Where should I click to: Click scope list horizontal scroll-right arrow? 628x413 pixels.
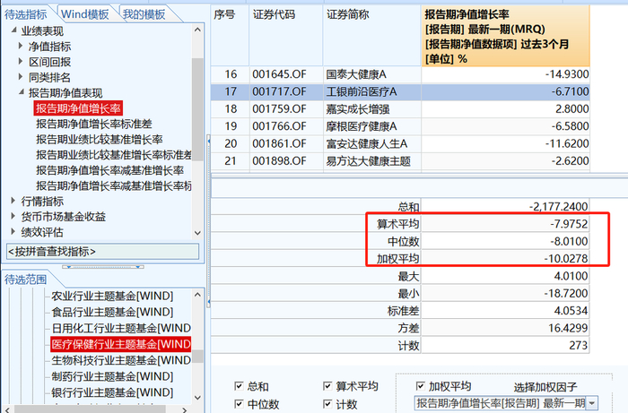[184, 409]
